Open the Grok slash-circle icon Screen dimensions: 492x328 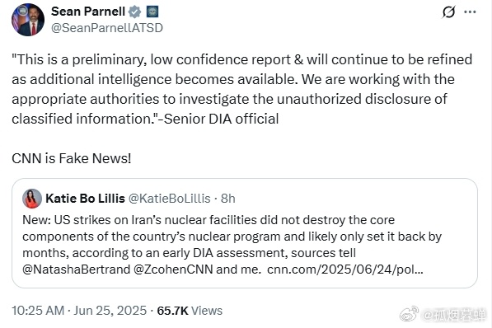[448, 12]
